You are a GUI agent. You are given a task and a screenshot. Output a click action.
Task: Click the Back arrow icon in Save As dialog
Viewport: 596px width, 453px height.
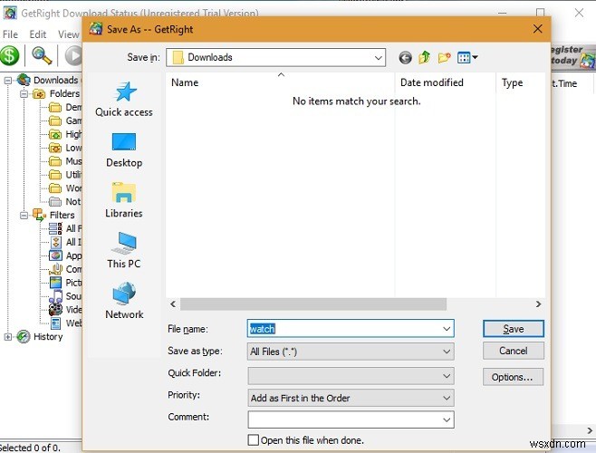[x=405, y=58]
